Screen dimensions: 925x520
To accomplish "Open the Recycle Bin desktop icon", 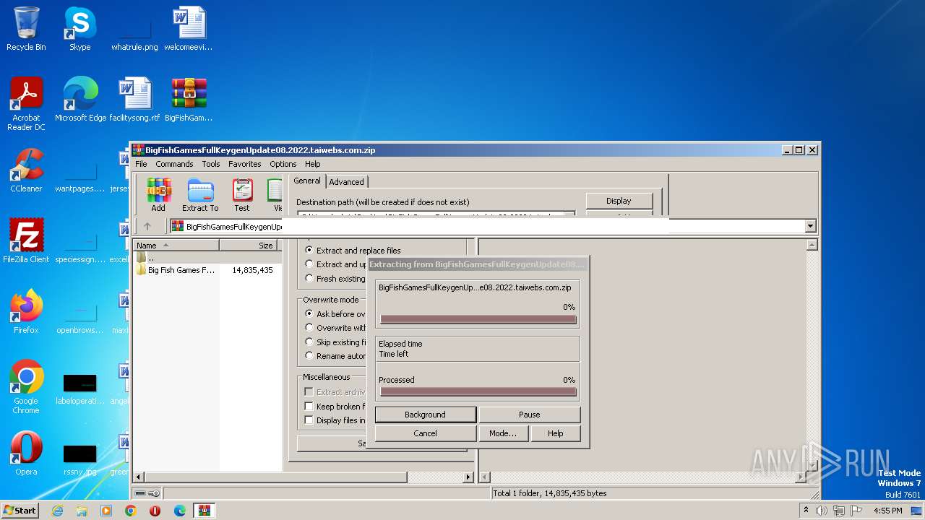I will (26, 29).
